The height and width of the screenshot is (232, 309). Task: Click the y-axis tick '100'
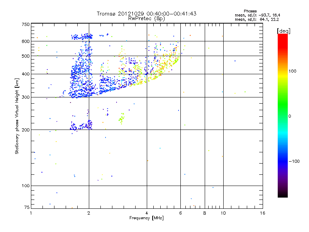(25, 186)
